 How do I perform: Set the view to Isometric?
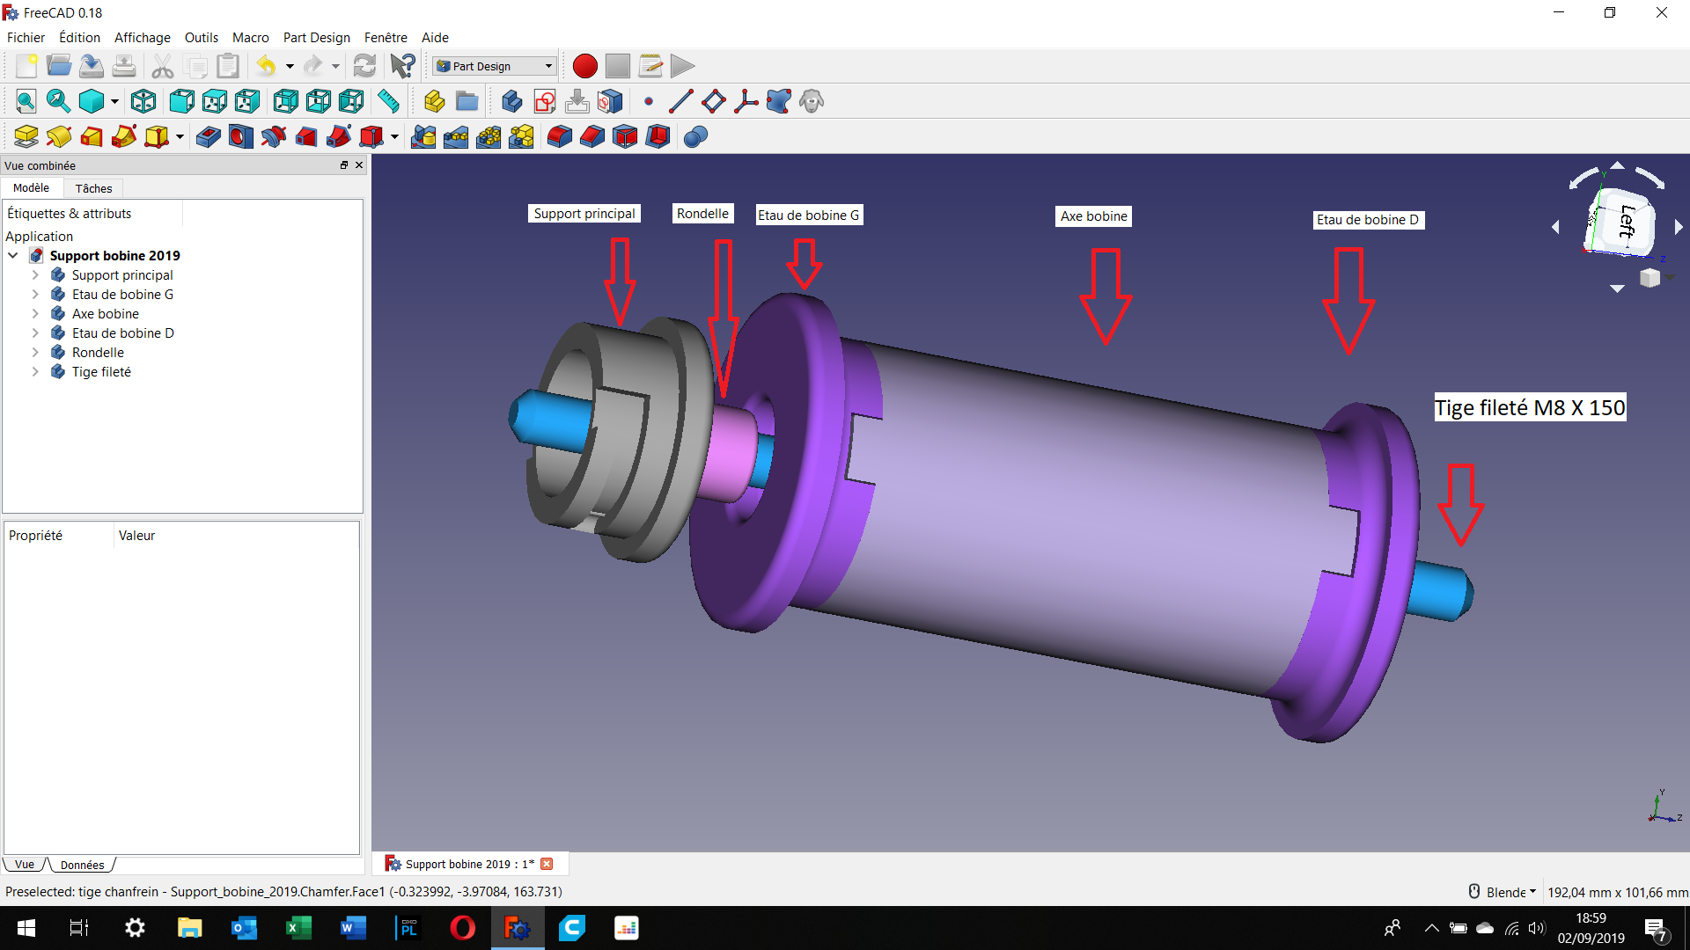143,101
